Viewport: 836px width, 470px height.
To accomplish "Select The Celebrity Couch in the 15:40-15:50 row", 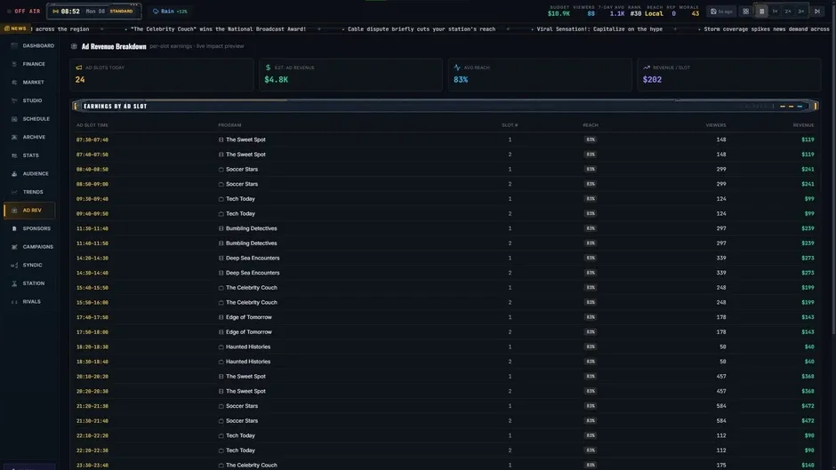I will pos(252,288).
